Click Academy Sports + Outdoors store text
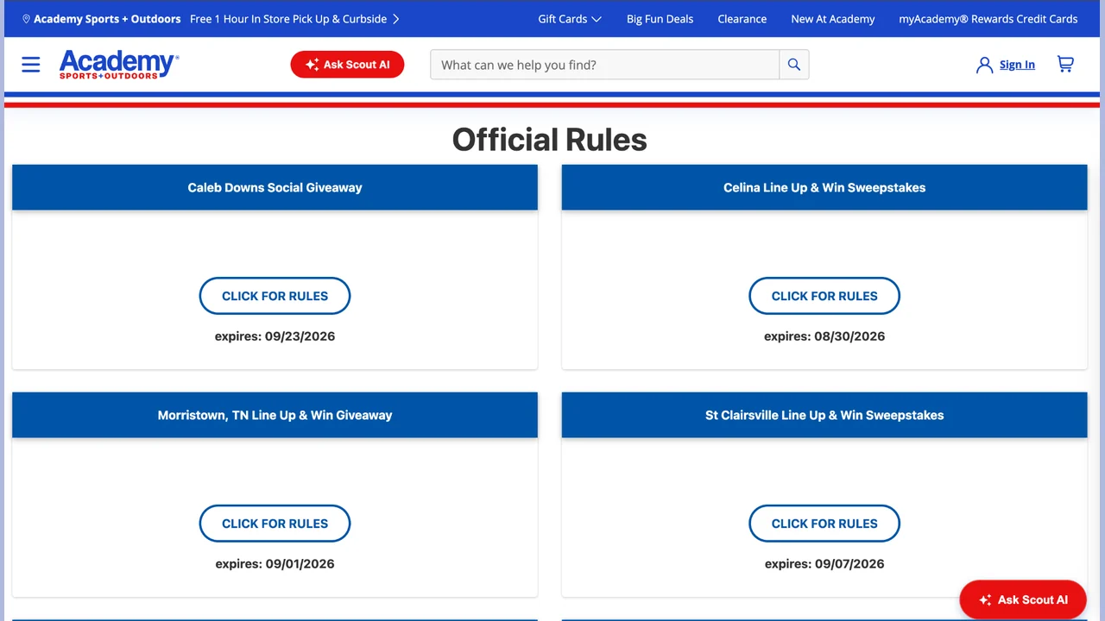1105x621 pixels. click(107, 19)
